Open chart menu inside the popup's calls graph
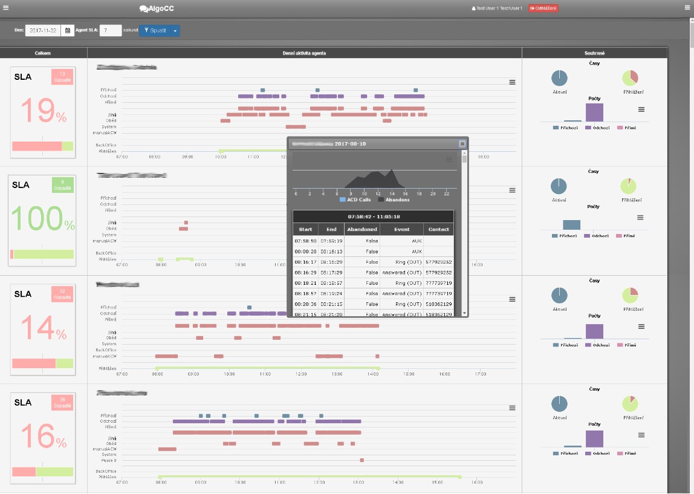This screenshot has width=694, height=494. pos(449,160)
